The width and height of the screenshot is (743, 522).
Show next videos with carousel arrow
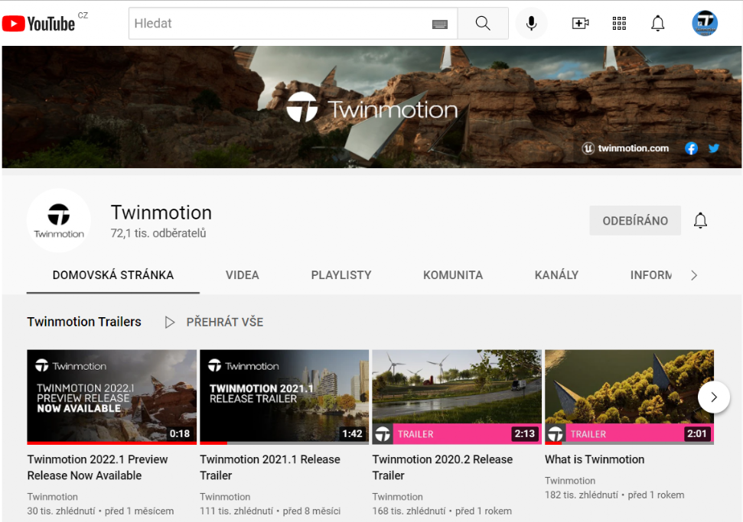(x=714, y=397)
